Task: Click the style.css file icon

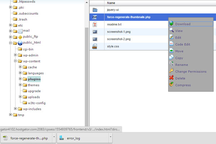Action: (95, 46)
